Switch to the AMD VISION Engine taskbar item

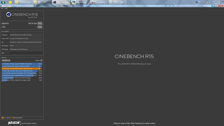pos(99,2)
